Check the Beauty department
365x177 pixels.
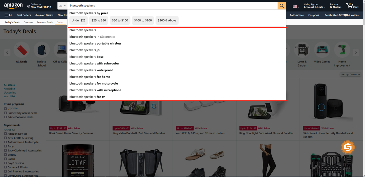pos(5,155)
